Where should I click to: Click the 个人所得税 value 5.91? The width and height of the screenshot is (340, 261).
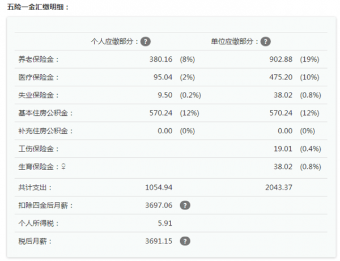pyautogui.click(x=165, y=223)
